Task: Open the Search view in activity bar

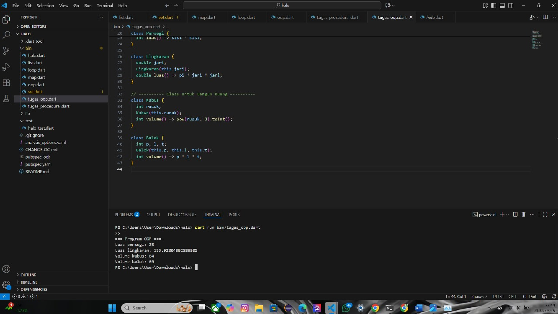Action: click(x=6, y=35)
